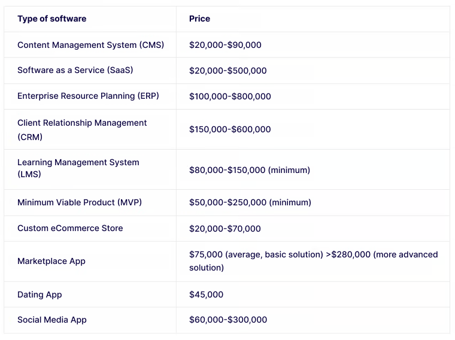Select the Custom eCommerce Store cell
455x340 pixels.
tap(70, 228)
